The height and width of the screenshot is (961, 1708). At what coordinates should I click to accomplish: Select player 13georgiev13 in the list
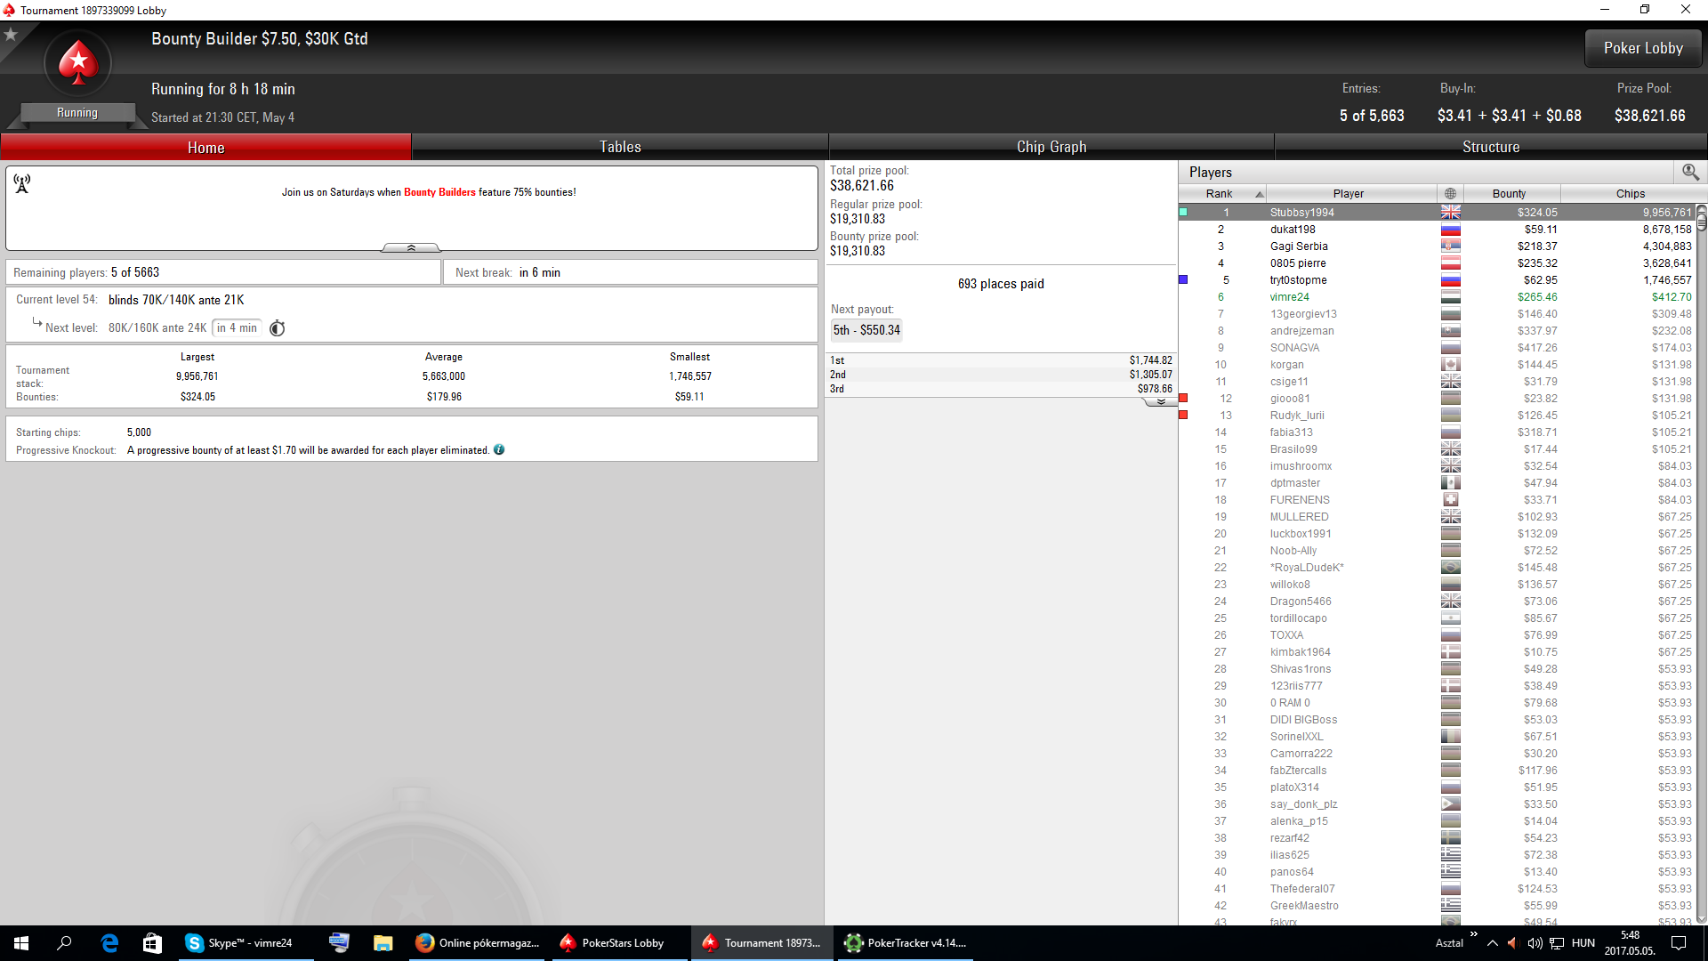1438,314
